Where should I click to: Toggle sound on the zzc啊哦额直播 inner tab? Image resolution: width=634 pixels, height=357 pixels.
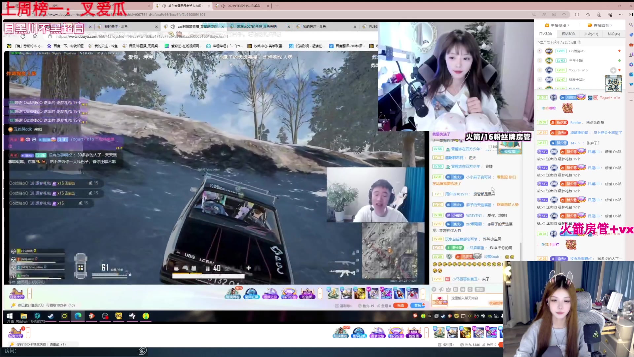coord(173,26)
